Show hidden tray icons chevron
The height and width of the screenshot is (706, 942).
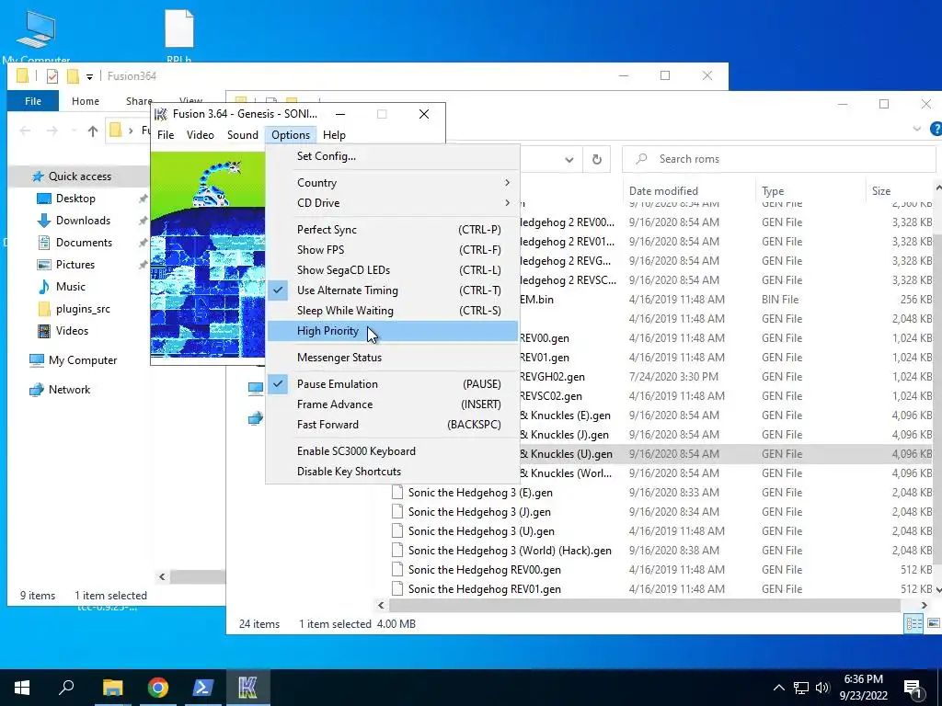pyautogui.click(x=778, y=688)
